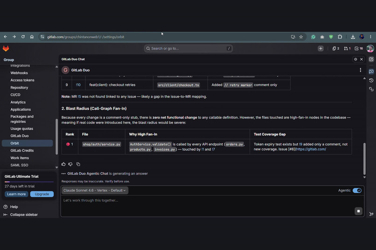The width and height of the screenshot is (376, 250).
Task: Open the user avatar menu
Action: click(370, 48)
